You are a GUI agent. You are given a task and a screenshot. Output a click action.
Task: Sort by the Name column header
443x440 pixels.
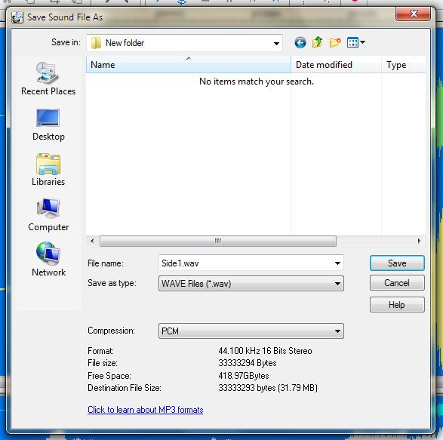point(189,65)
